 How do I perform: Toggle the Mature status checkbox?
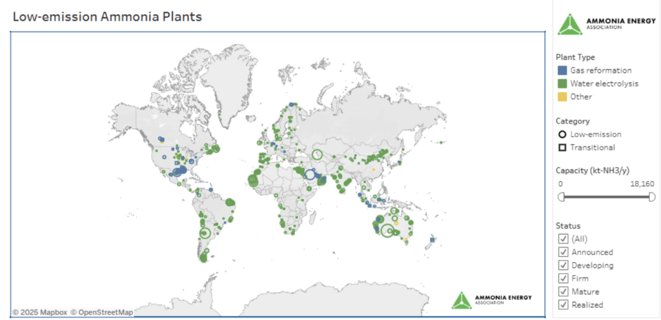click(563, 292)
